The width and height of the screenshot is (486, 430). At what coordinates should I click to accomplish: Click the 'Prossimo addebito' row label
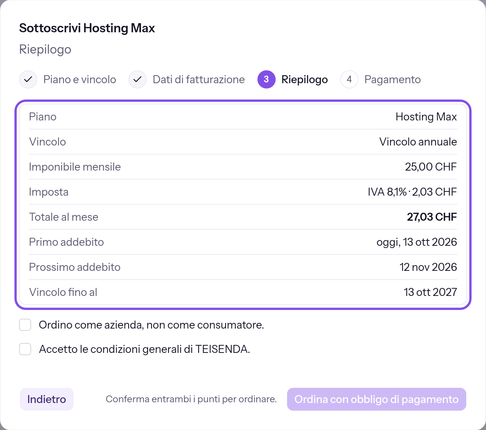[x=75, y=267]
